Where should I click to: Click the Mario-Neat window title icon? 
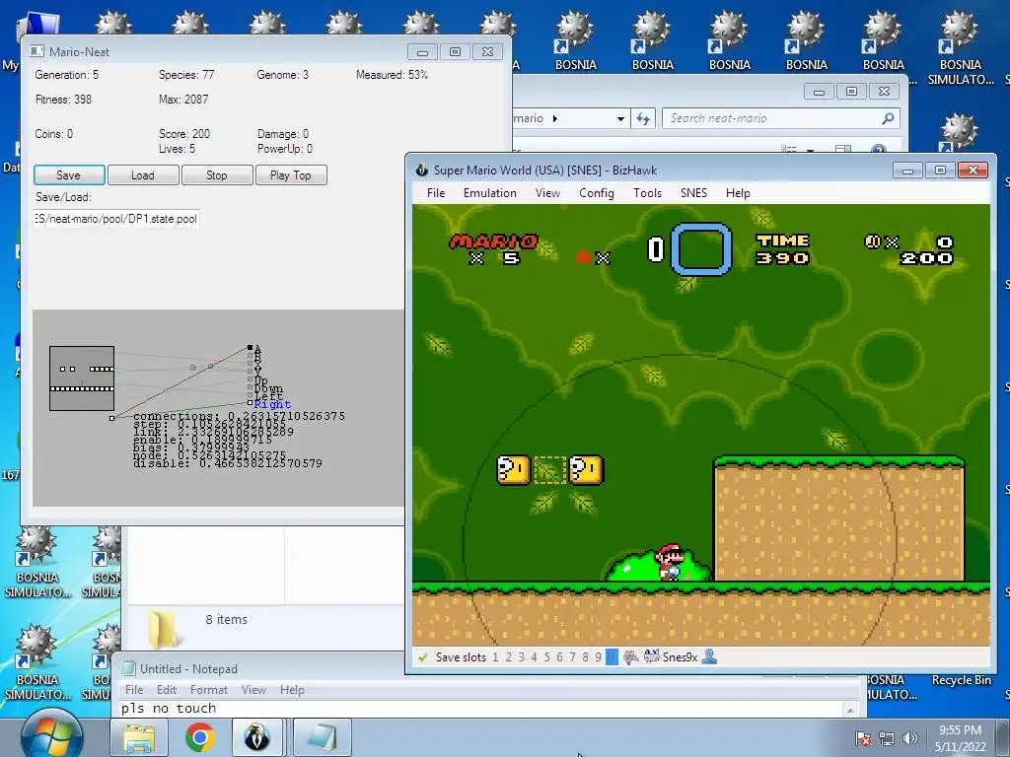pyautogui.click(x=37, y=51)
